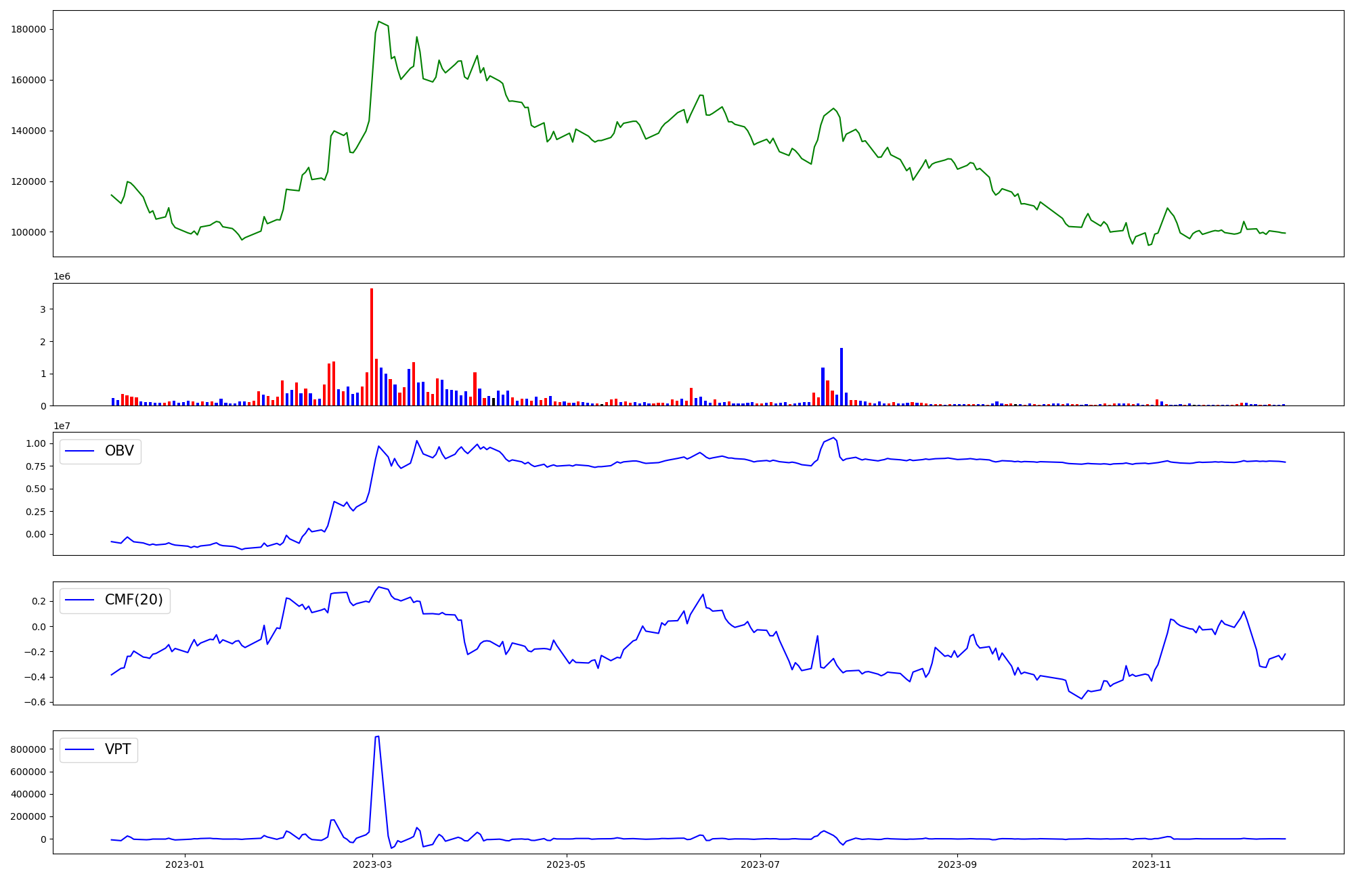Screen dimensions: 1354x880
Task: Click the price line peak above 180000
Action: pos(378,22)
